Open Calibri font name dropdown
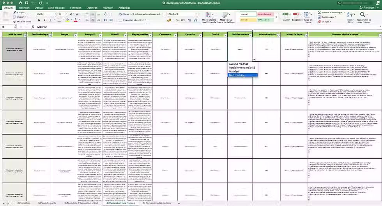The width and height of the screenshot is (382, 206). (55, 14)
